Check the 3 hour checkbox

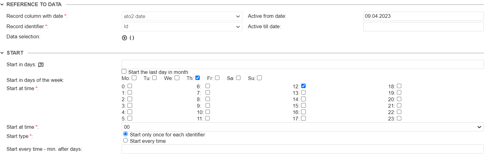tap(130, 105)
